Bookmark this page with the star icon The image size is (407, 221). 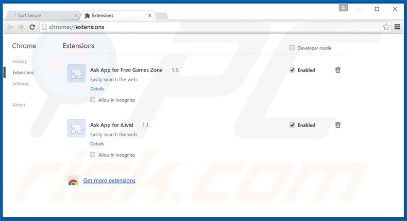point(386,27)
